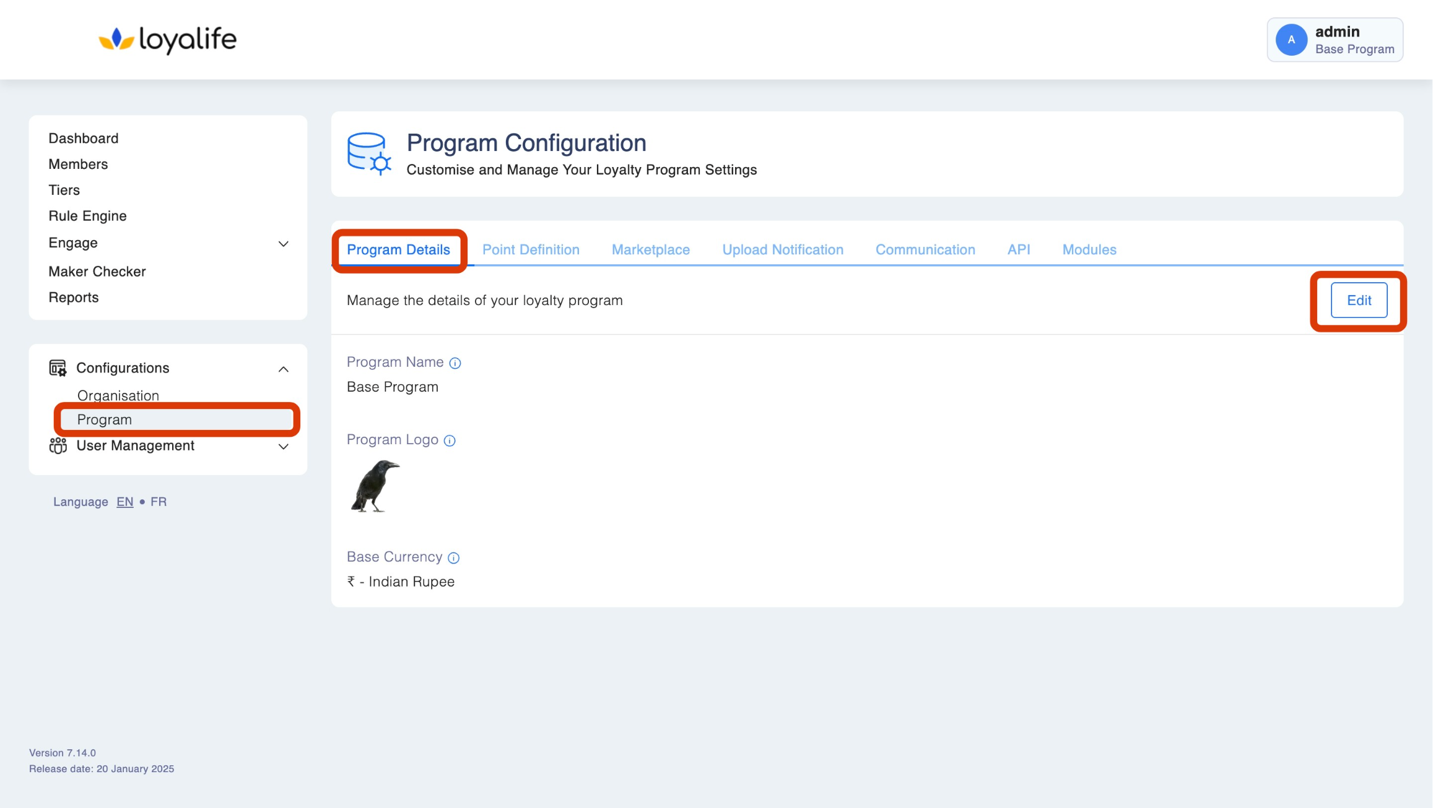Collapse the Configurations section chevron
The image size is (1433, 808).
tap(283, 369)
